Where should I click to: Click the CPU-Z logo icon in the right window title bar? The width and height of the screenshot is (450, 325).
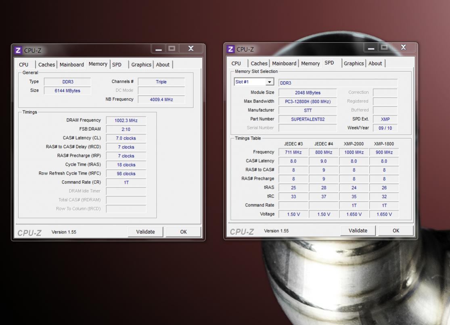pyautogui.click(x=230, y=49)
